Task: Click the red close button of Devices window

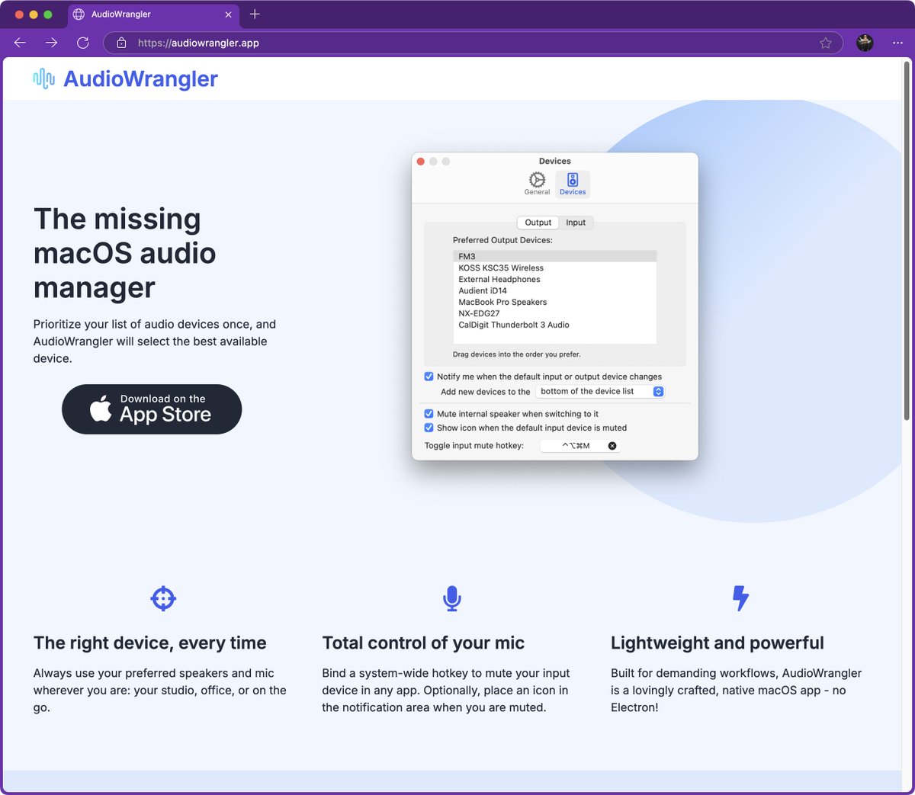Action: [421, 162]
